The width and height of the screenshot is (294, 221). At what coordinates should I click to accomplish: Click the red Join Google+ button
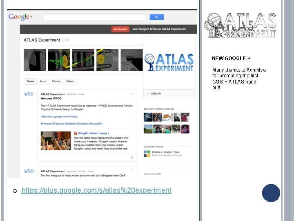coord(120,29)
